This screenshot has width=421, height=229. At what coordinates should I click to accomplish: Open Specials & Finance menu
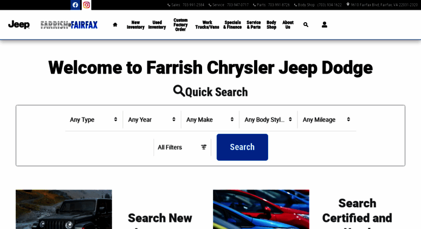(x=232, y=25)
